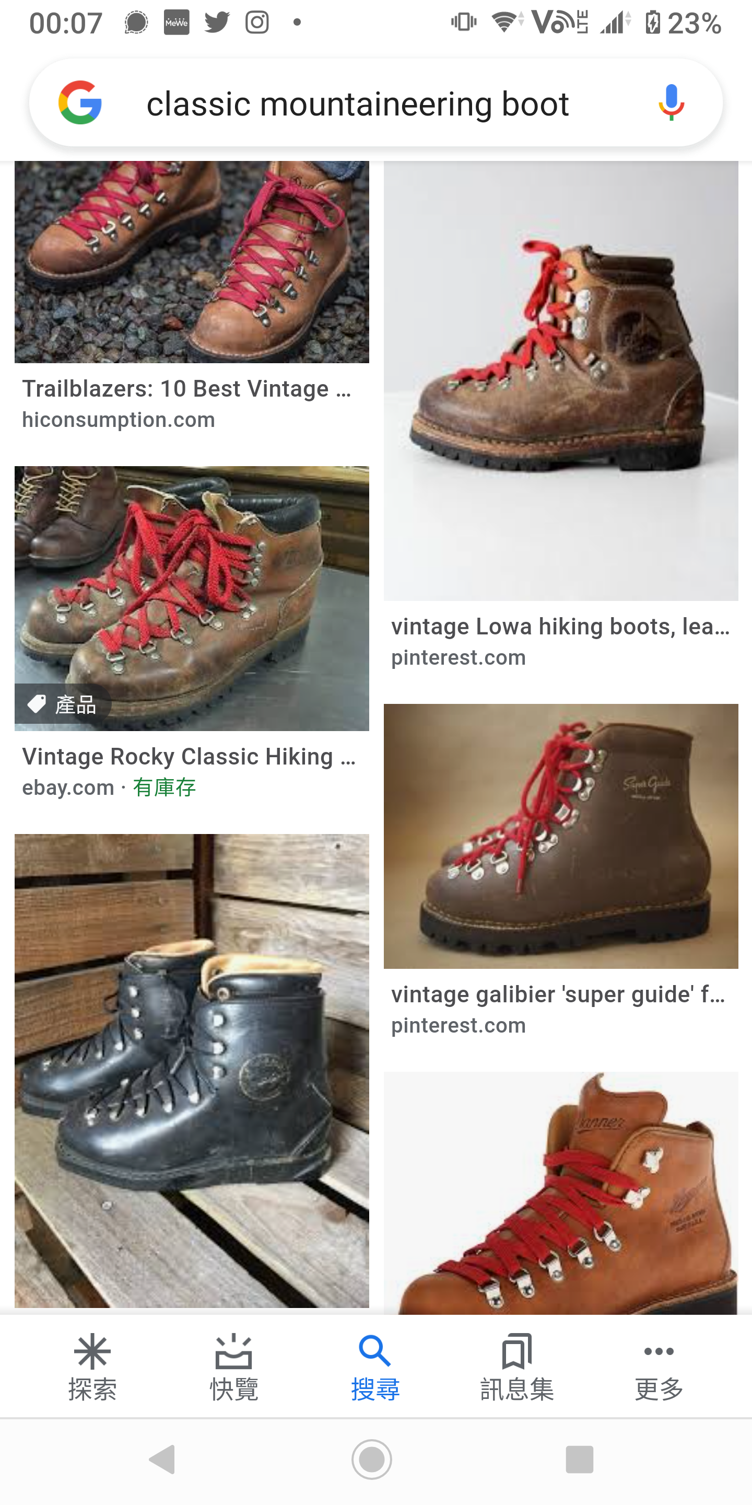Open Vintage Rocky Classic Hiking listing
The image size is (752, 1505).
(189, 757)
